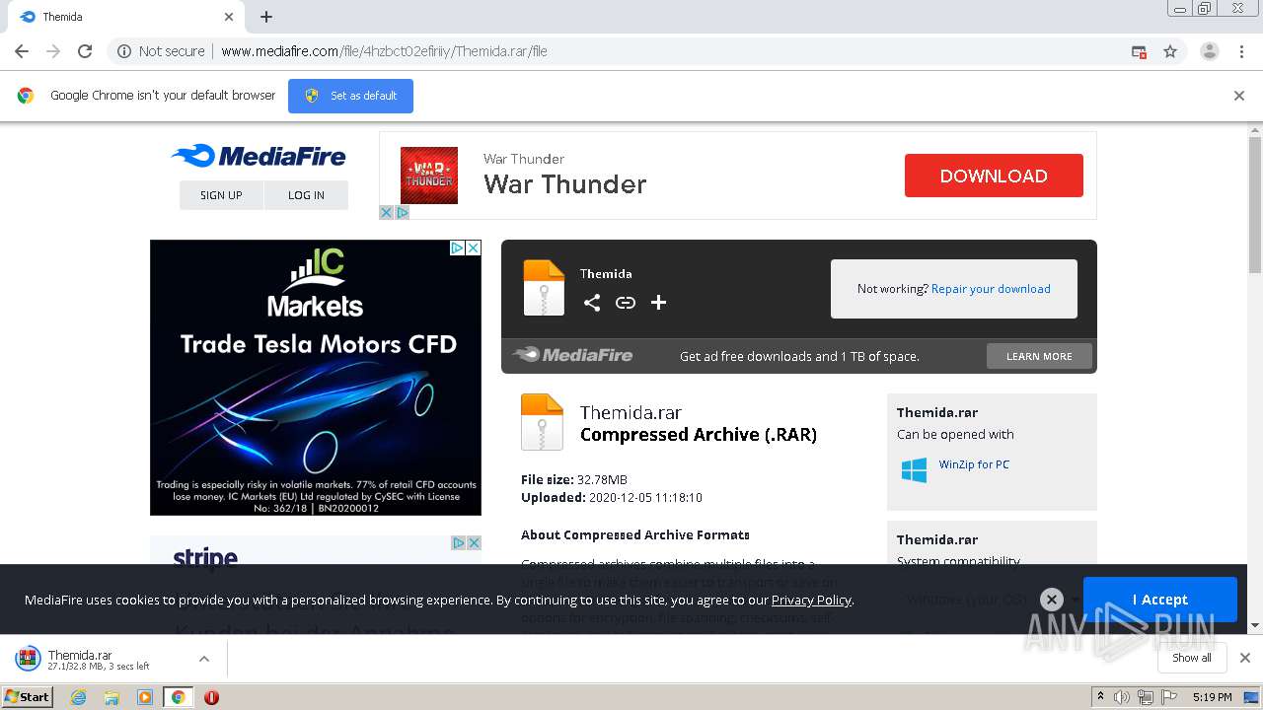Click the Repair your download link
Screen dimensions: 1263x710
(991, 289)
